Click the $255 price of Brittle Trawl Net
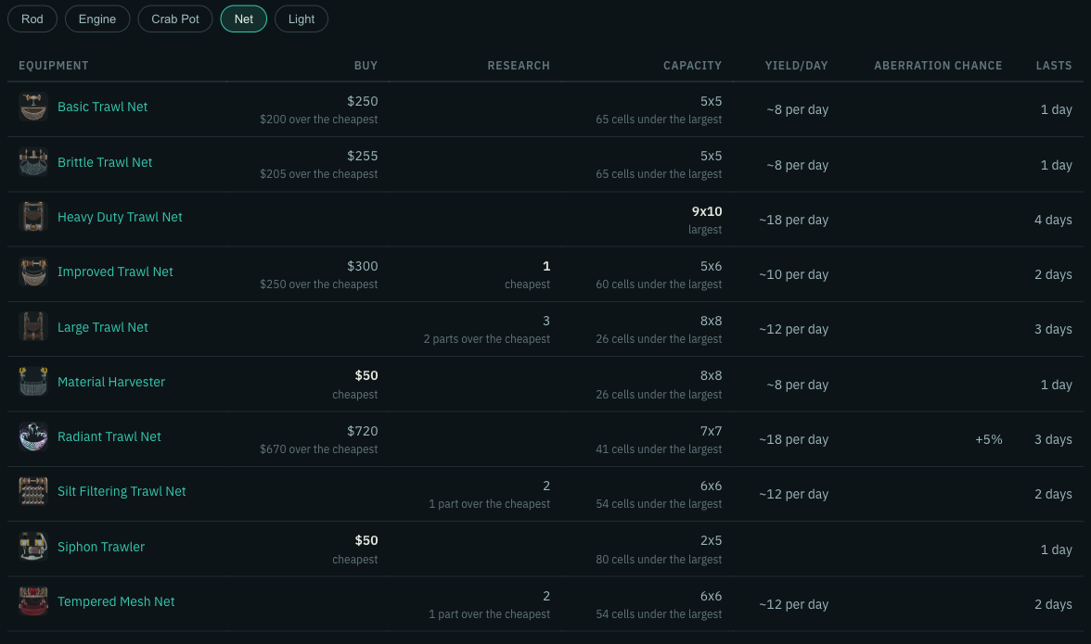The width and height of the screenshot is (1091, 644). pyautogui.click(x=363, y=156)
